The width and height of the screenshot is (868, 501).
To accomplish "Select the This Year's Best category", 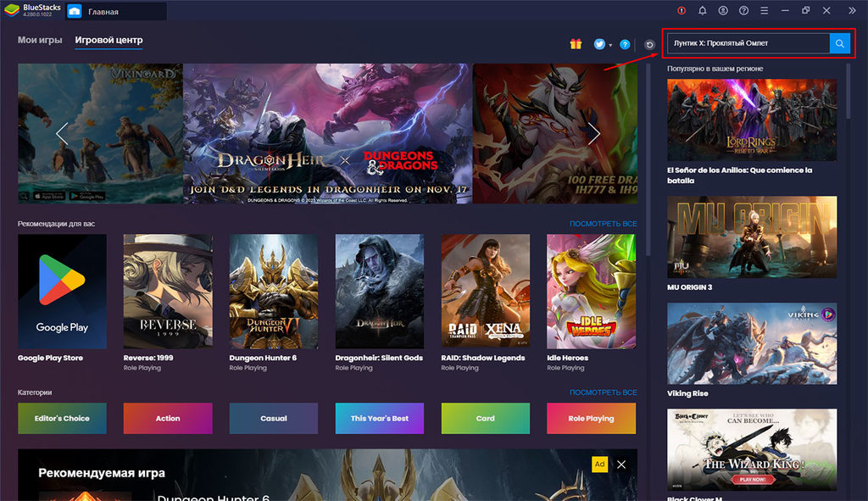I will coord(379,418).
